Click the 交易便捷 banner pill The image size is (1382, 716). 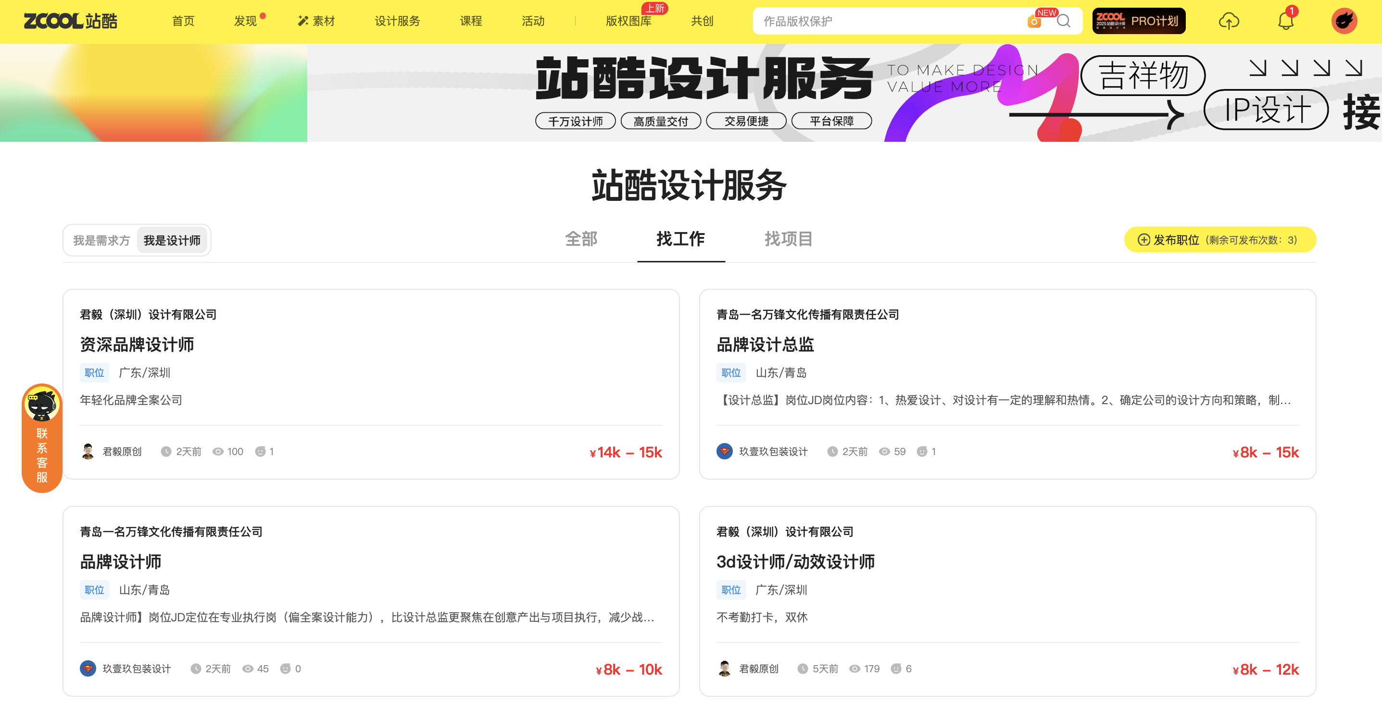pos(746,121)
